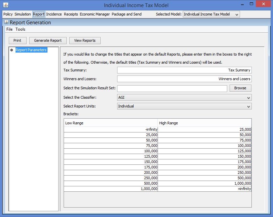Image resolution: width=273 pixels, height=217 pixels.
Task: Open the Incidence menu
Action: coord(54,14)
